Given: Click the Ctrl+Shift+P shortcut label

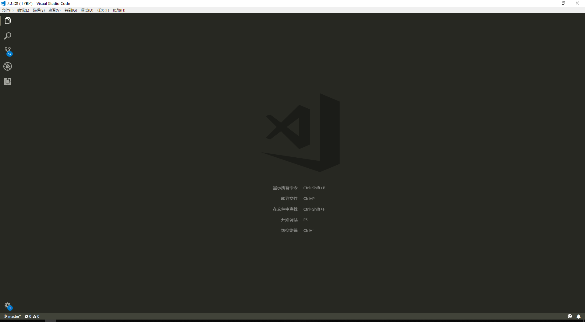Looking at the screenshot, I should [x=314, y=188].
